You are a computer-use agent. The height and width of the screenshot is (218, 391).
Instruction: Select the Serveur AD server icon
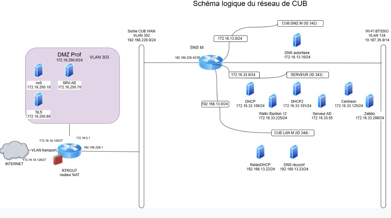[322, 101]
